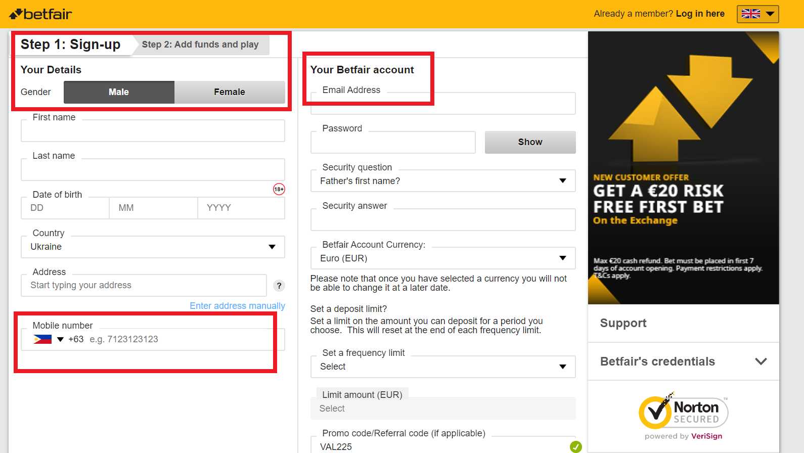Select Female gender
Screen dimensions: 804x453
[230, 92]
